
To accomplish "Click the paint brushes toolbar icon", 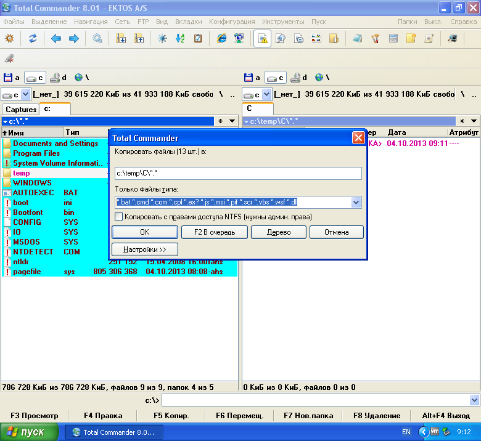I will 375,38.
